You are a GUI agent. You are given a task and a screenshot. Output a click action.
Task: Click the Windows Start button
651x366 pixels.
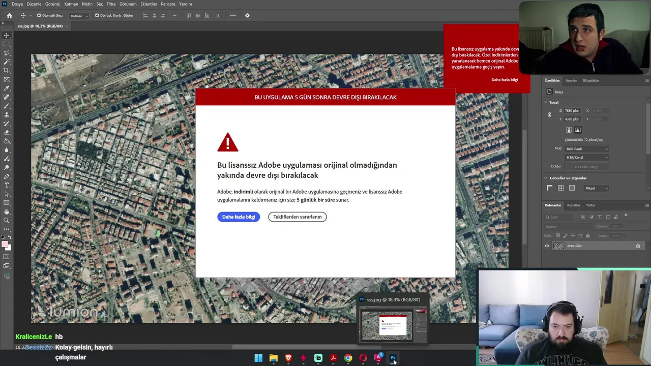pos(258,358)
